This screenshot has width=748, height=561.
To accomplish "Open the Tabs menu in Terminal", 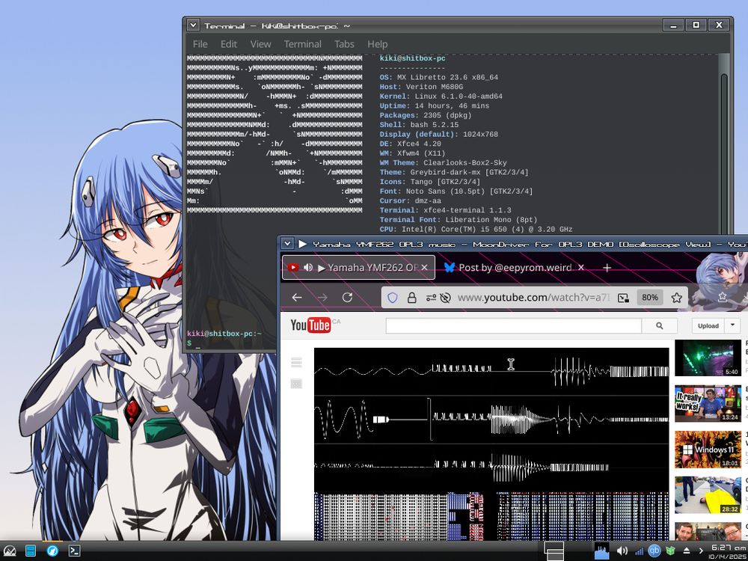I will tap(344, 44).
